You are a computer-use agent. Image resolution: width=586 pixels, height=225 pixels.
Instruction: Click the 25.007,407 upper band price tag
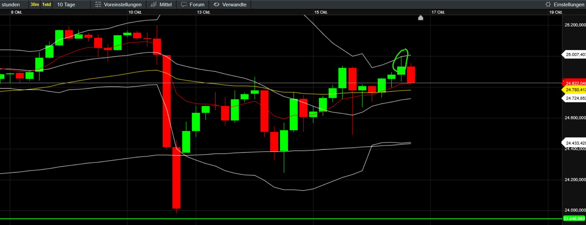[574, 54]
